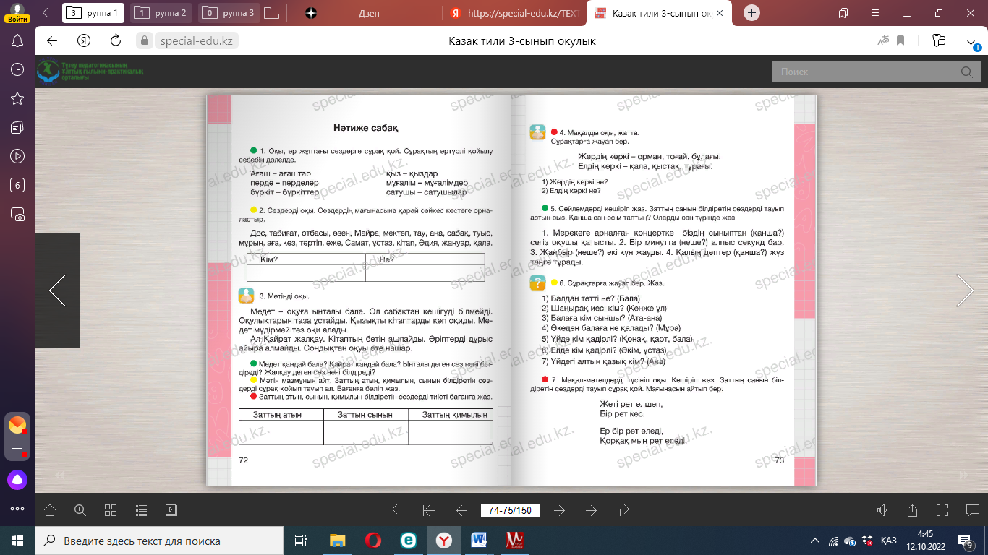Show the page thumbnails grid
This screenshot has height=555, width=988.
point(111,510)
